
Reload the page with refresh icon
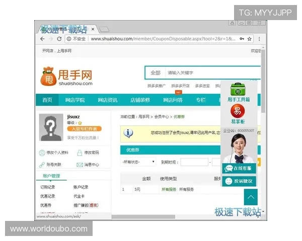pos(59,39)
